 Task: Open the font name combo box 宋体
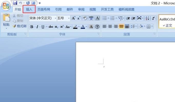[x=43, y=18]
